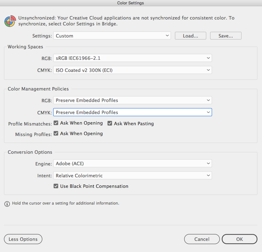Viewport: 262px width, 252px height.
Task: Uncheck Ask When Pasting checkbox
Action: [110, 123]
